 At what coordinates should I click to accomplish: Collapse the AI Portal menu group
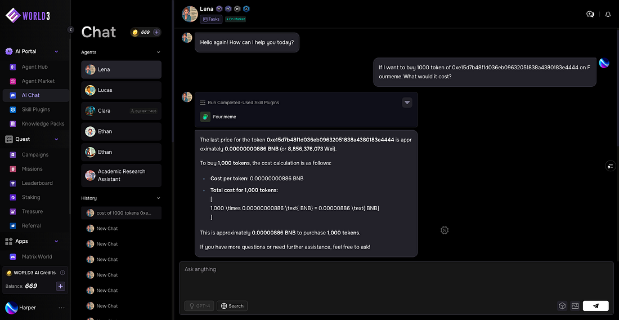[56, 51]
